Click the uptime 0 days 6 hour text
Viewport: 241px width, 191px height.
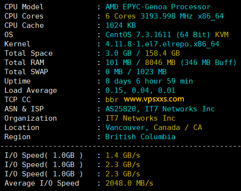(x=134, y=81)
